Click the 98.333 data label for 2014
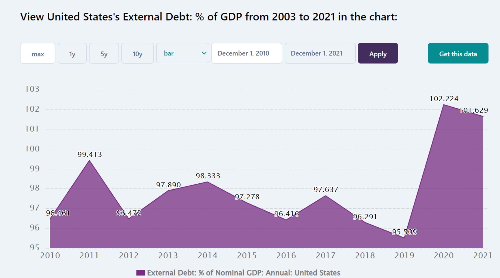500x278 pixels. 208,176
